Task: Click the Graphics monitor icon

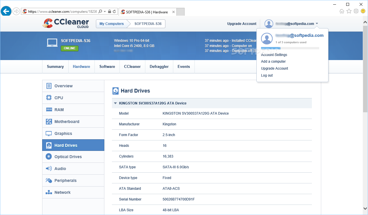Action: (49, 133)
